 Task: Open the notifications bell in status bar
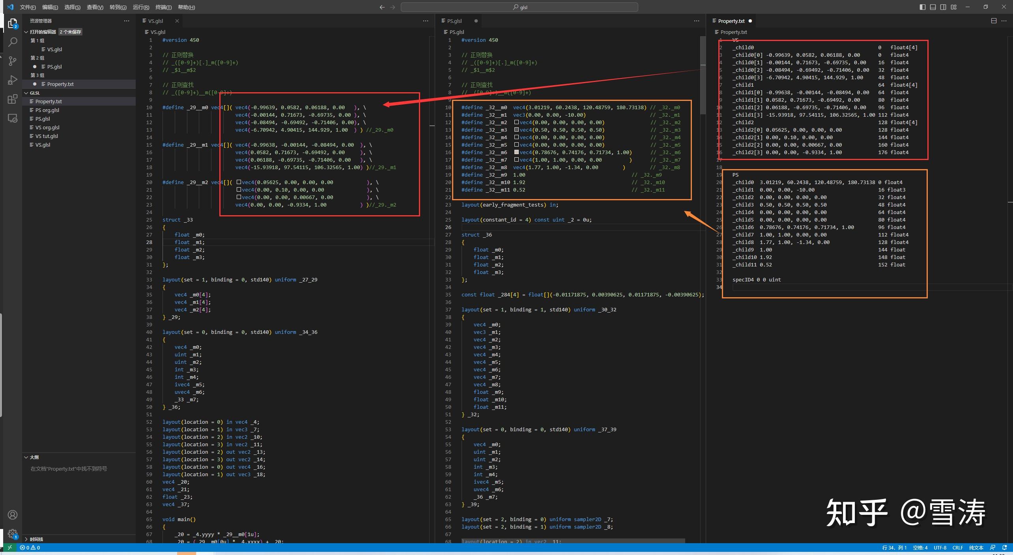(x=1005, y=548)
